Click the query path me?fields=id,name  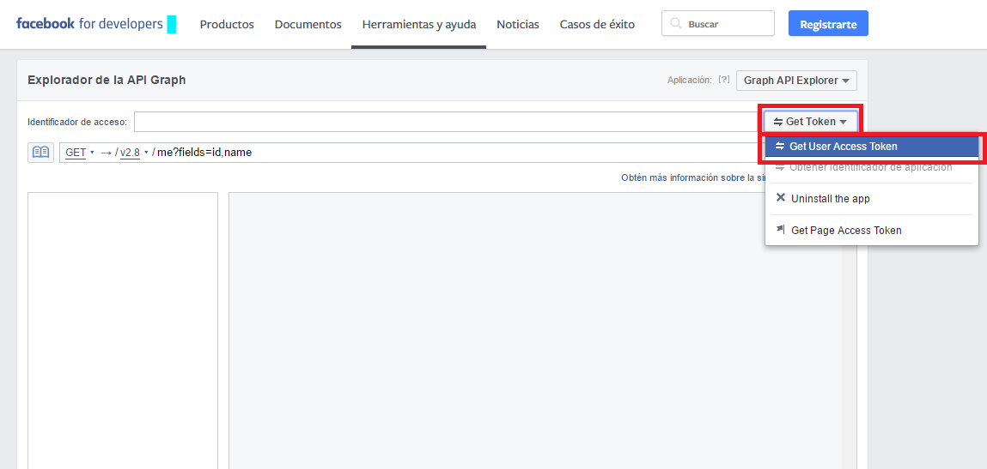click(204, 152)
